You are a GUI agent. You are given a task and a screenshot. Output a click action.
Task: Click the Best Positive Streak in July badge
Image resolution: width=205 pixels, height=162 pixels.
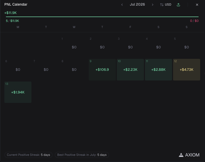[82, 155]
